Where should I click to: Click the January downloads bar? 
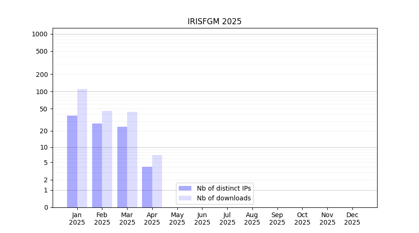tap(82, 148)
